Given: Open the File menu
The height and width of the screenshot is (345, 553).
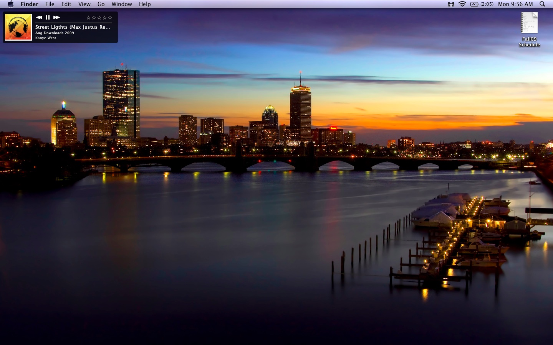Looking at the screenshot, I should (50, 4).
